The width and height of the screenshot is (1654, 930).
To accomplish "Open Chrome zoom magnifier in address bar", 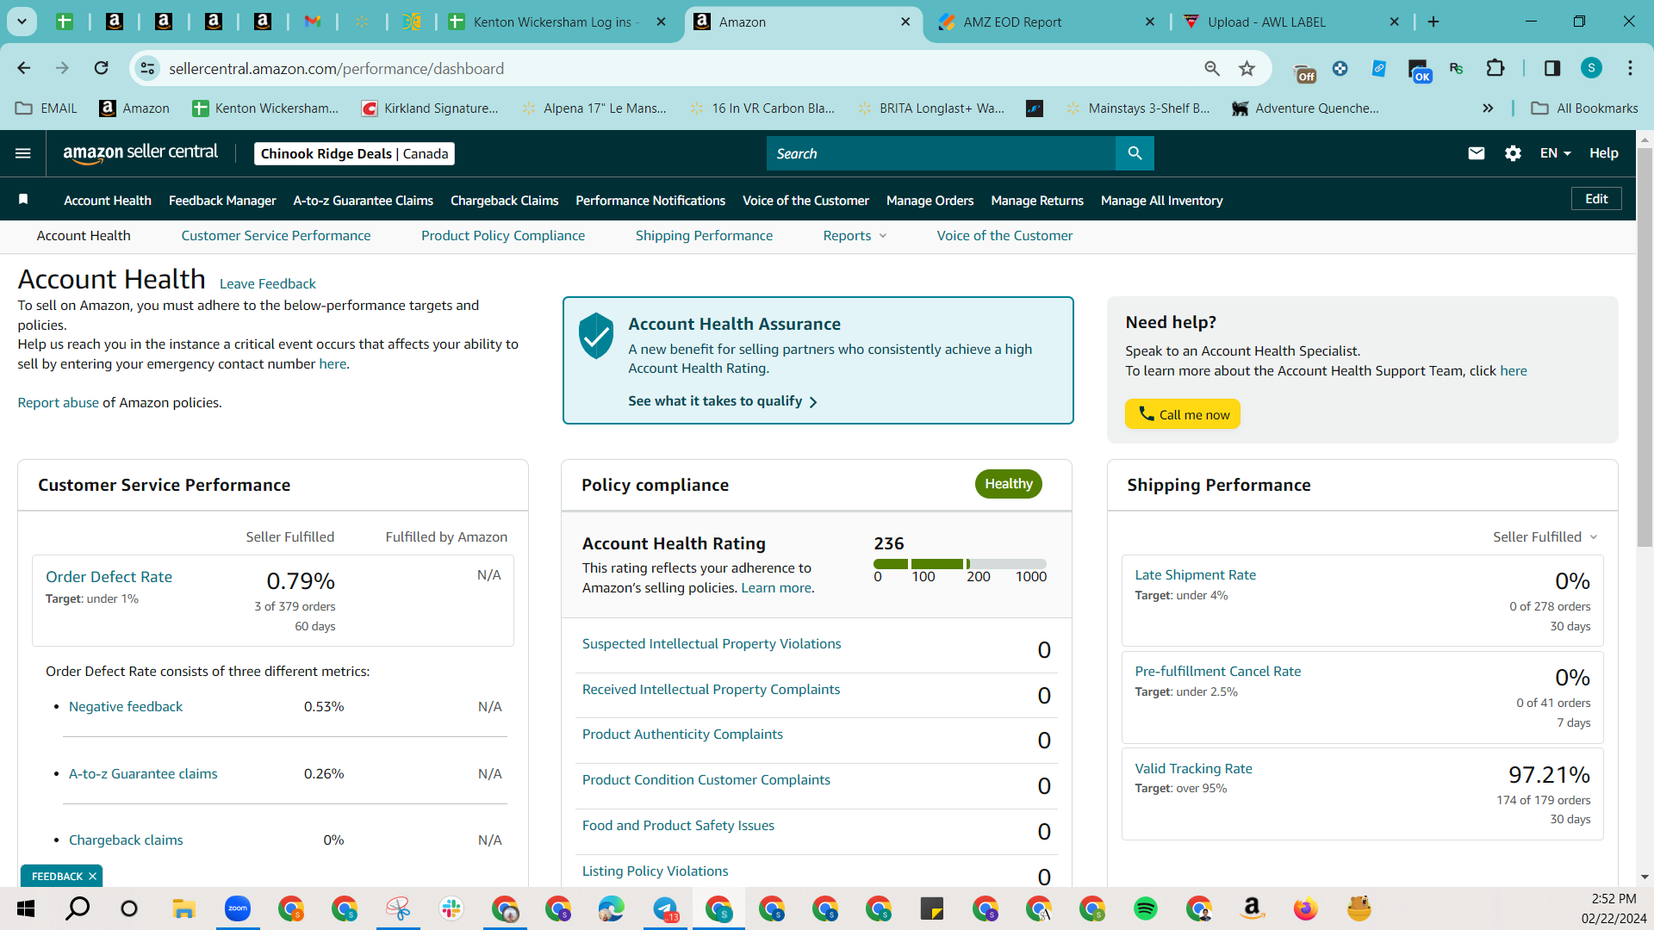I will (x=1212, y=68).
